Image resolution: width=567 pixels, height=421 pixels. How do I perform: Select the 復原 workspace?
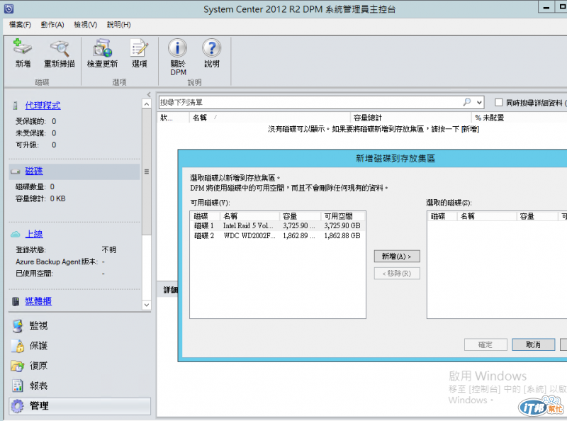tap(79, 366)
